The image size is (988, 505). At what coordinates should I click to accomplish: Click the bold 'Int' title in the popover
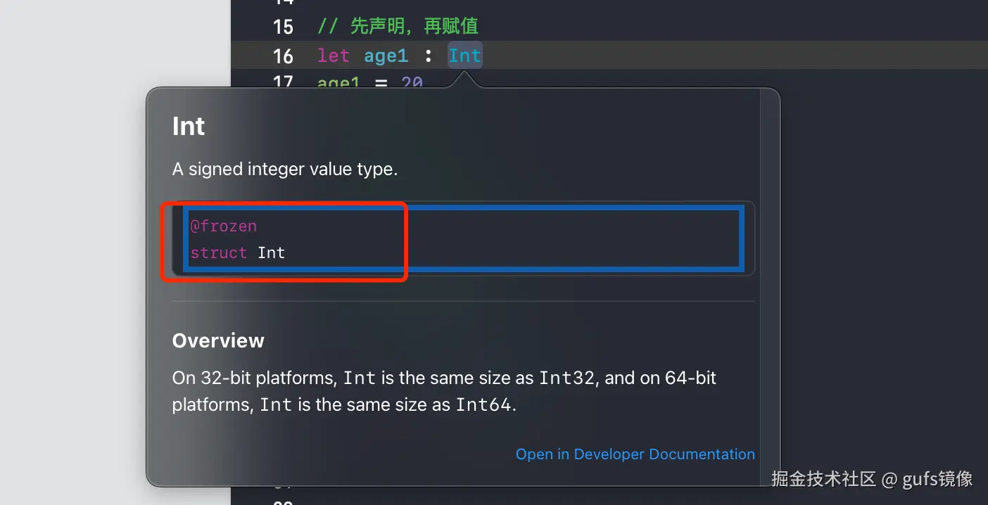tap(189, 127)
